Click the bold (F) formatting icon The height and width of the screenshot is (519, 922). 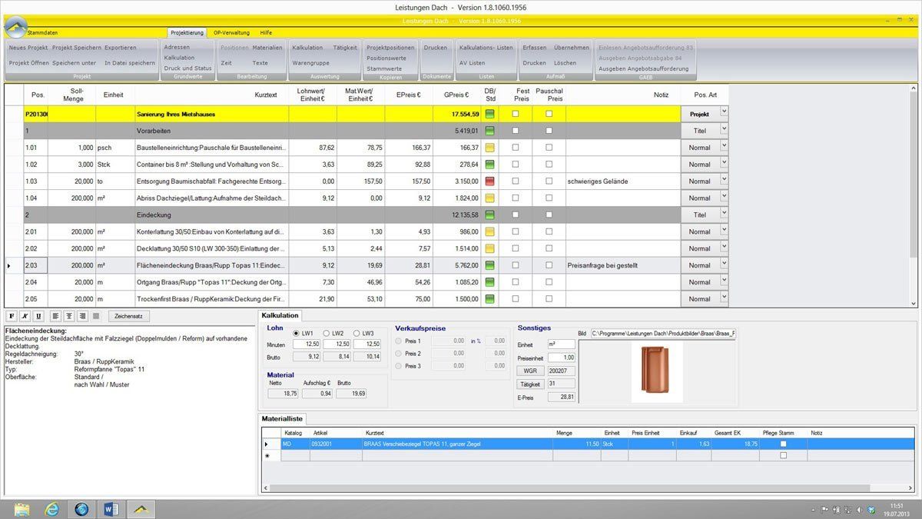12,316
